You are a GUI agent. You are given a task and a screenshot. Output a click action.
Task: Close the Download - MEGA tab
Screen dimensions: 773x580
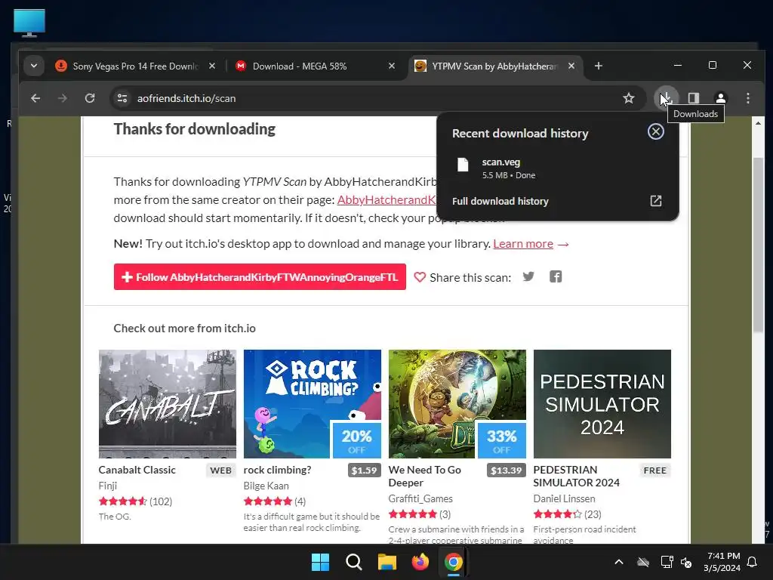pos(392,66)
